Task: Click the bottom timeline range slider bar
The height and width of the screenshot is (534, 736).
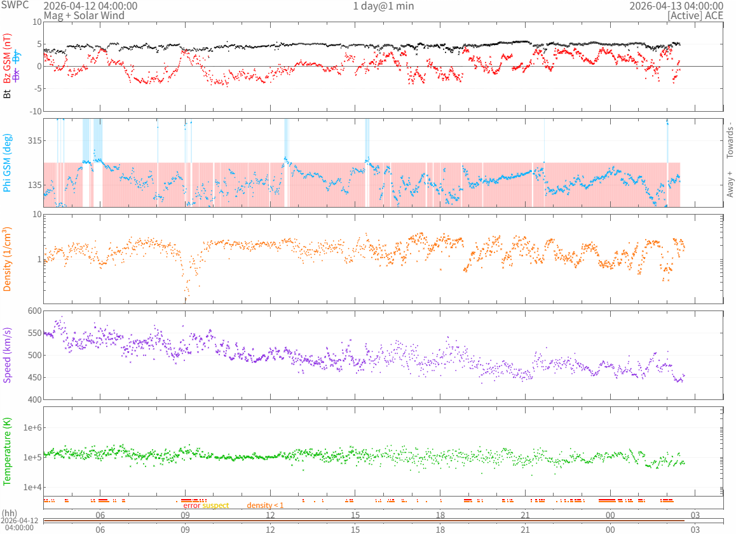Action: click(362, 521)
